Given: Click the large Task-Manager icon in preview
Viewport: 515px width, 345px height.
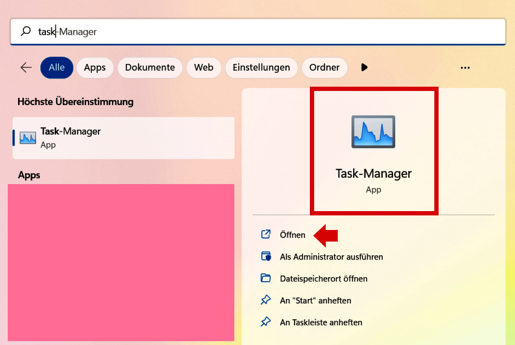Looking at the screenshot, I should click(373, 132).
